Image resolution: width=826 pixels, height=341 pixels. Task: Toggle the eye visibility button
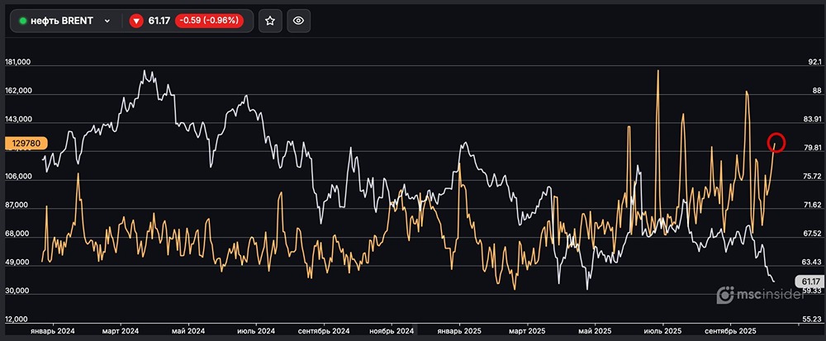click(x=299, y=21)
